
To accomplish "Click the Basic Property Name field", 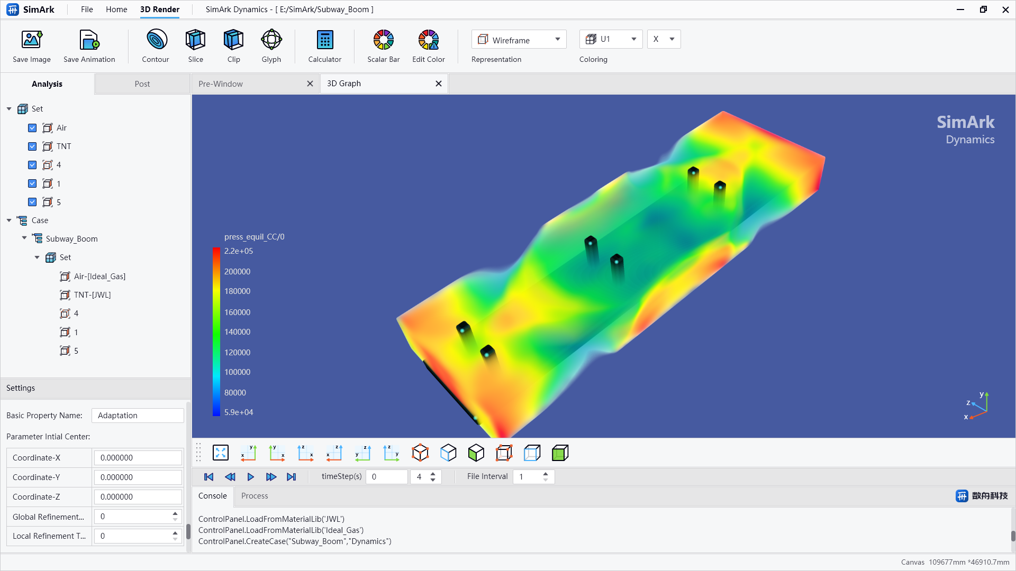I will click(x=138, y=416).
